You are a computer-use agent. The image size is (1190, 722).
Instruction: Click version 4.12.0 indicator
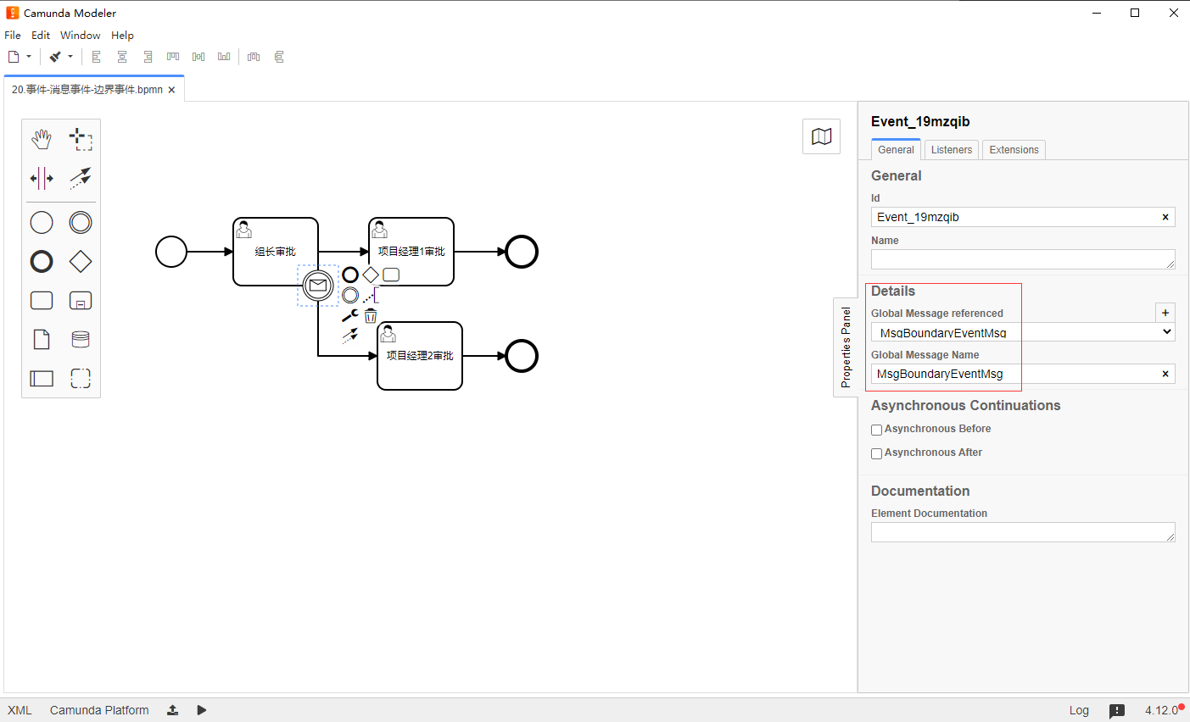[x=1161, y=710]
